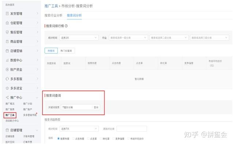Viewport: 233px width, 144px height.
Task: Click the 搜索热度 column header
Action: [92, 63]
